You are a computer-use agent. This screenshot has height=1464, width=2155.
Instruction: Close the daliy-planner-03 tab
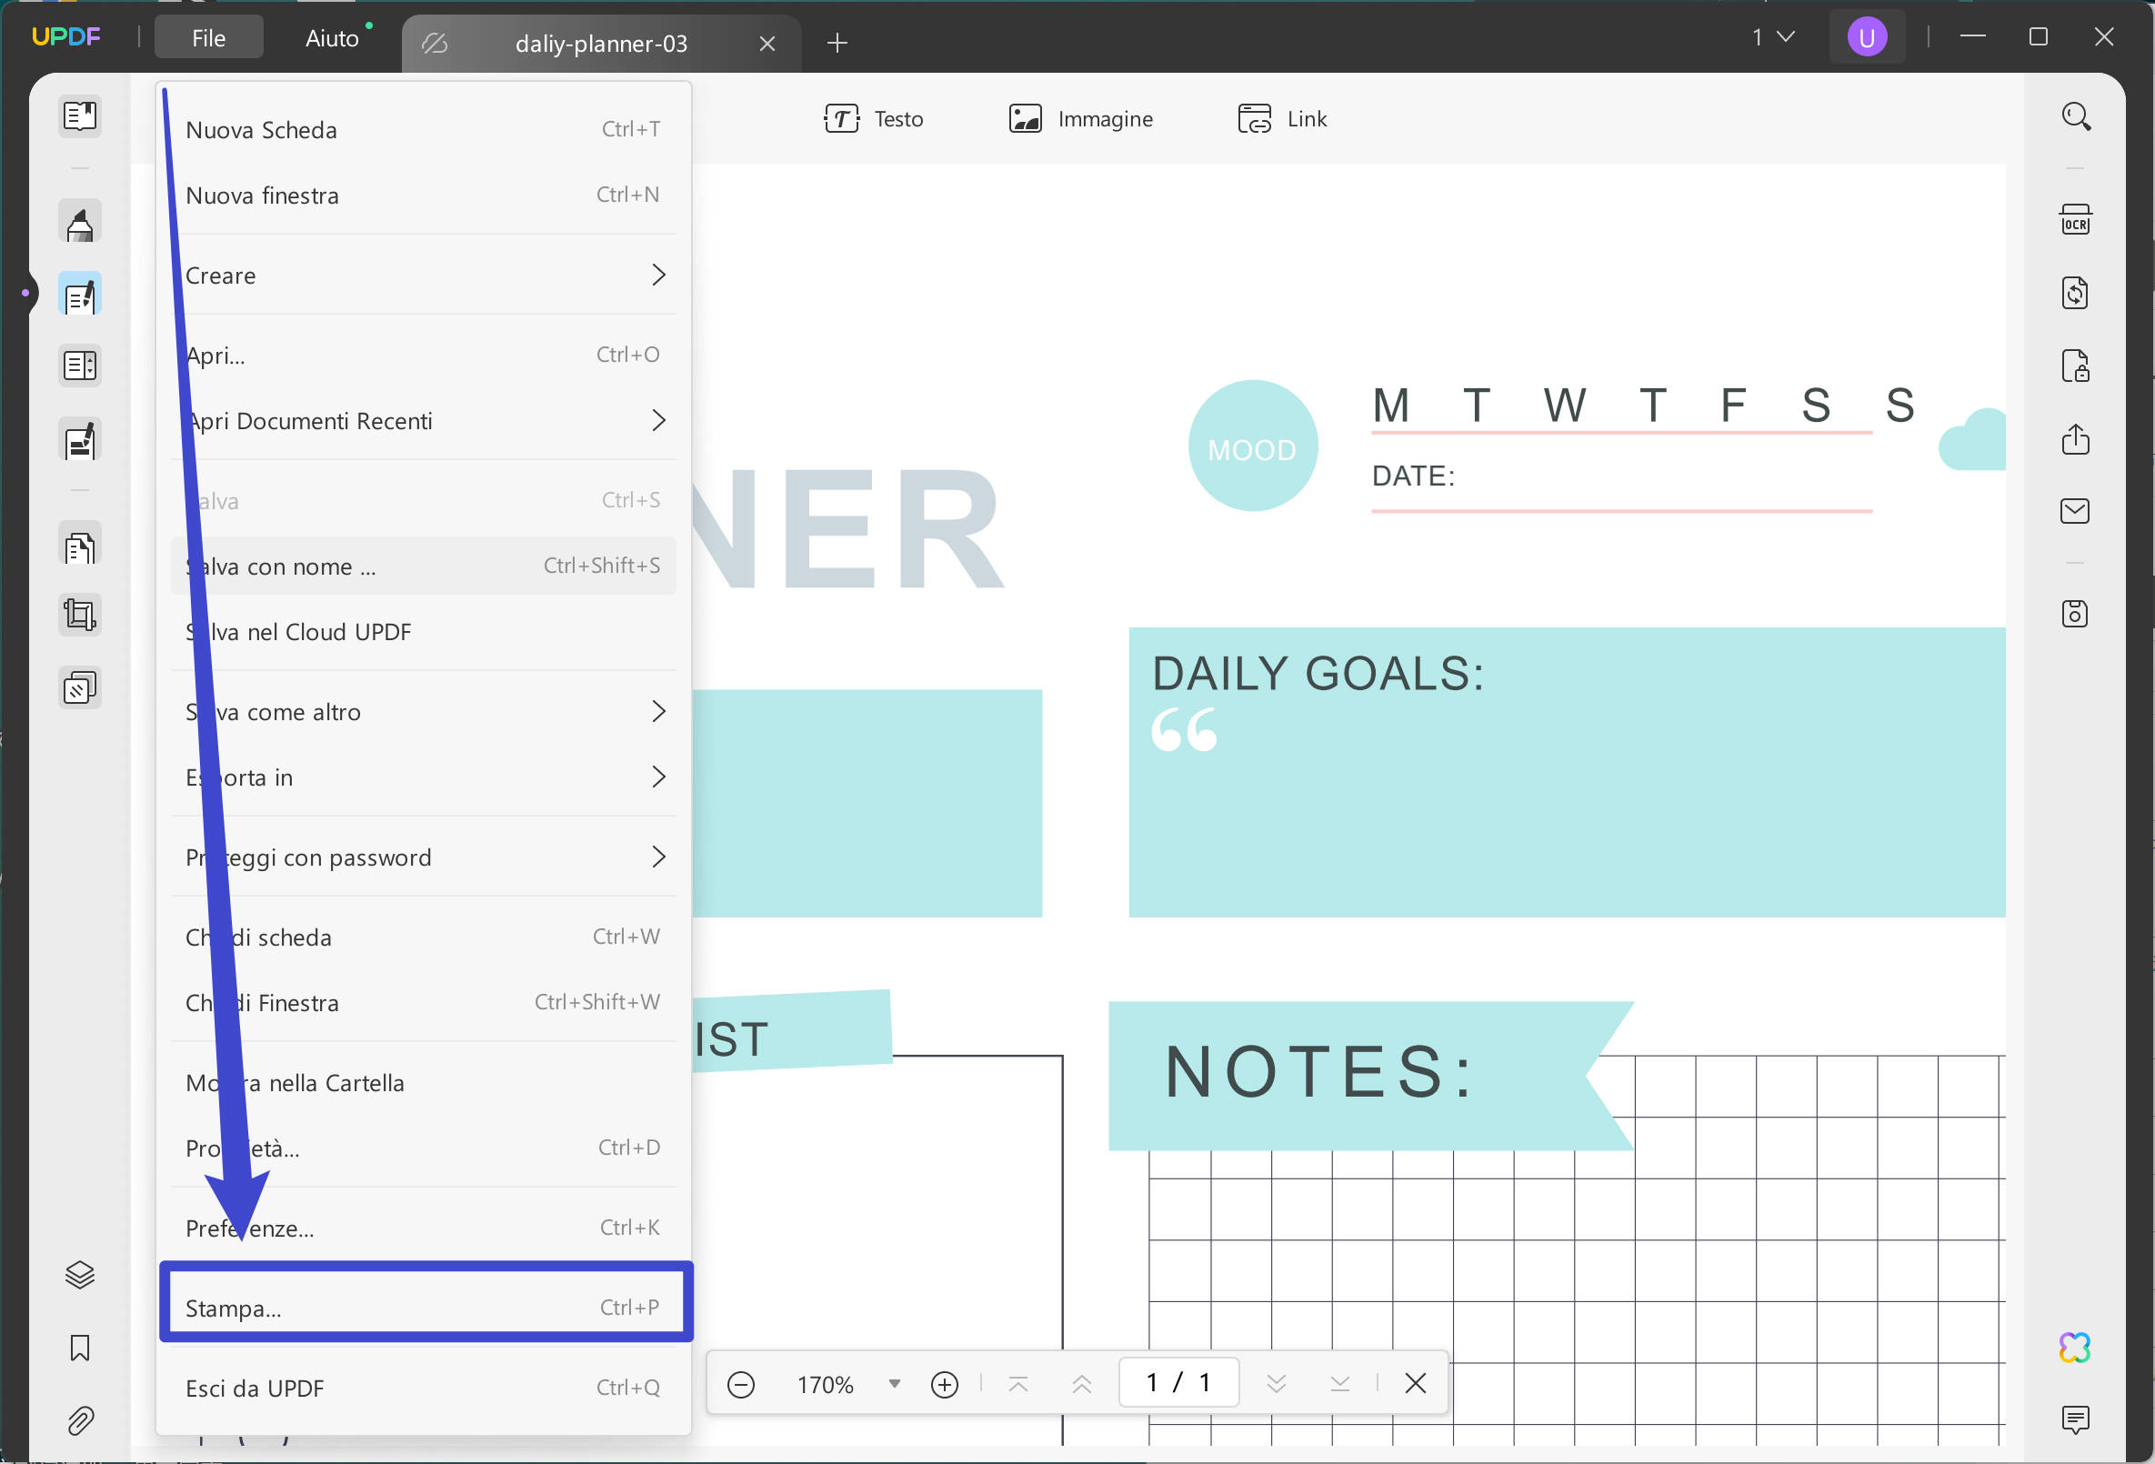[x=767, y=44]
